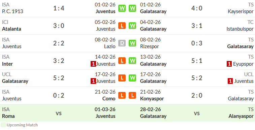Click the gray D badge for Juventus-Lazio draw
The width and height of the screenshot is (255, 130).
(122, 43)
